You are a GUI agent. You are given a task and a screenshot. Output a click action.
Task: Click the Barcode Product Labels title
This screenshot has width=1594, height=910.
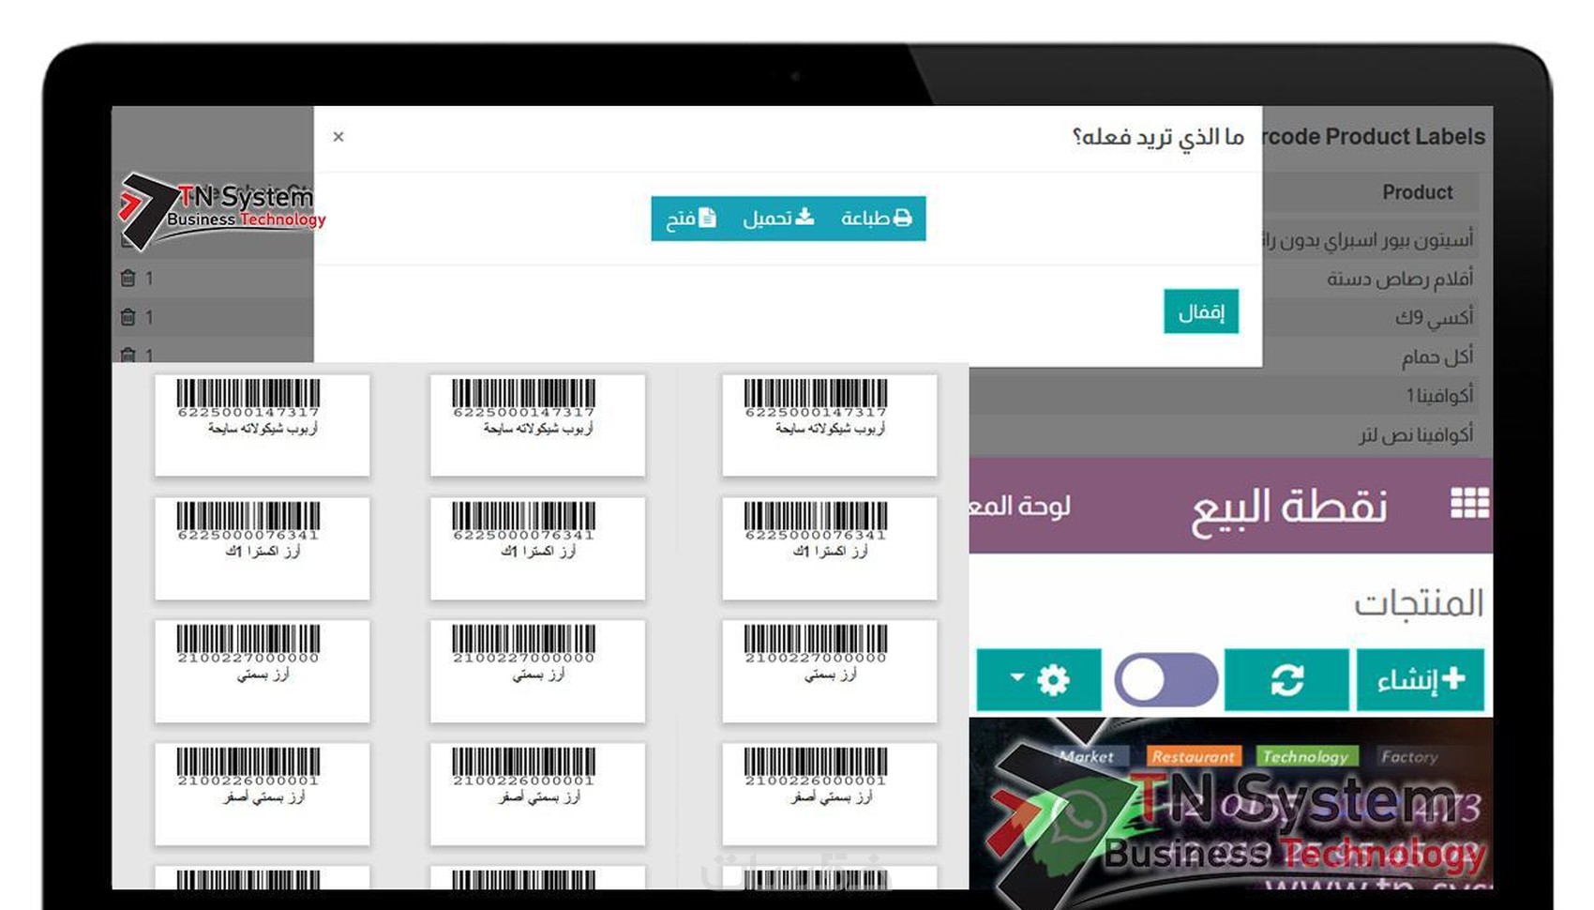pos(1374,137)
